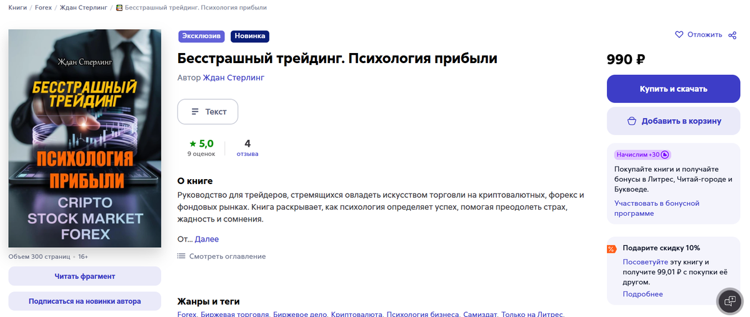Open the Только на Литрес tag
Screen dimensions: 750x317
click(533, 315)
